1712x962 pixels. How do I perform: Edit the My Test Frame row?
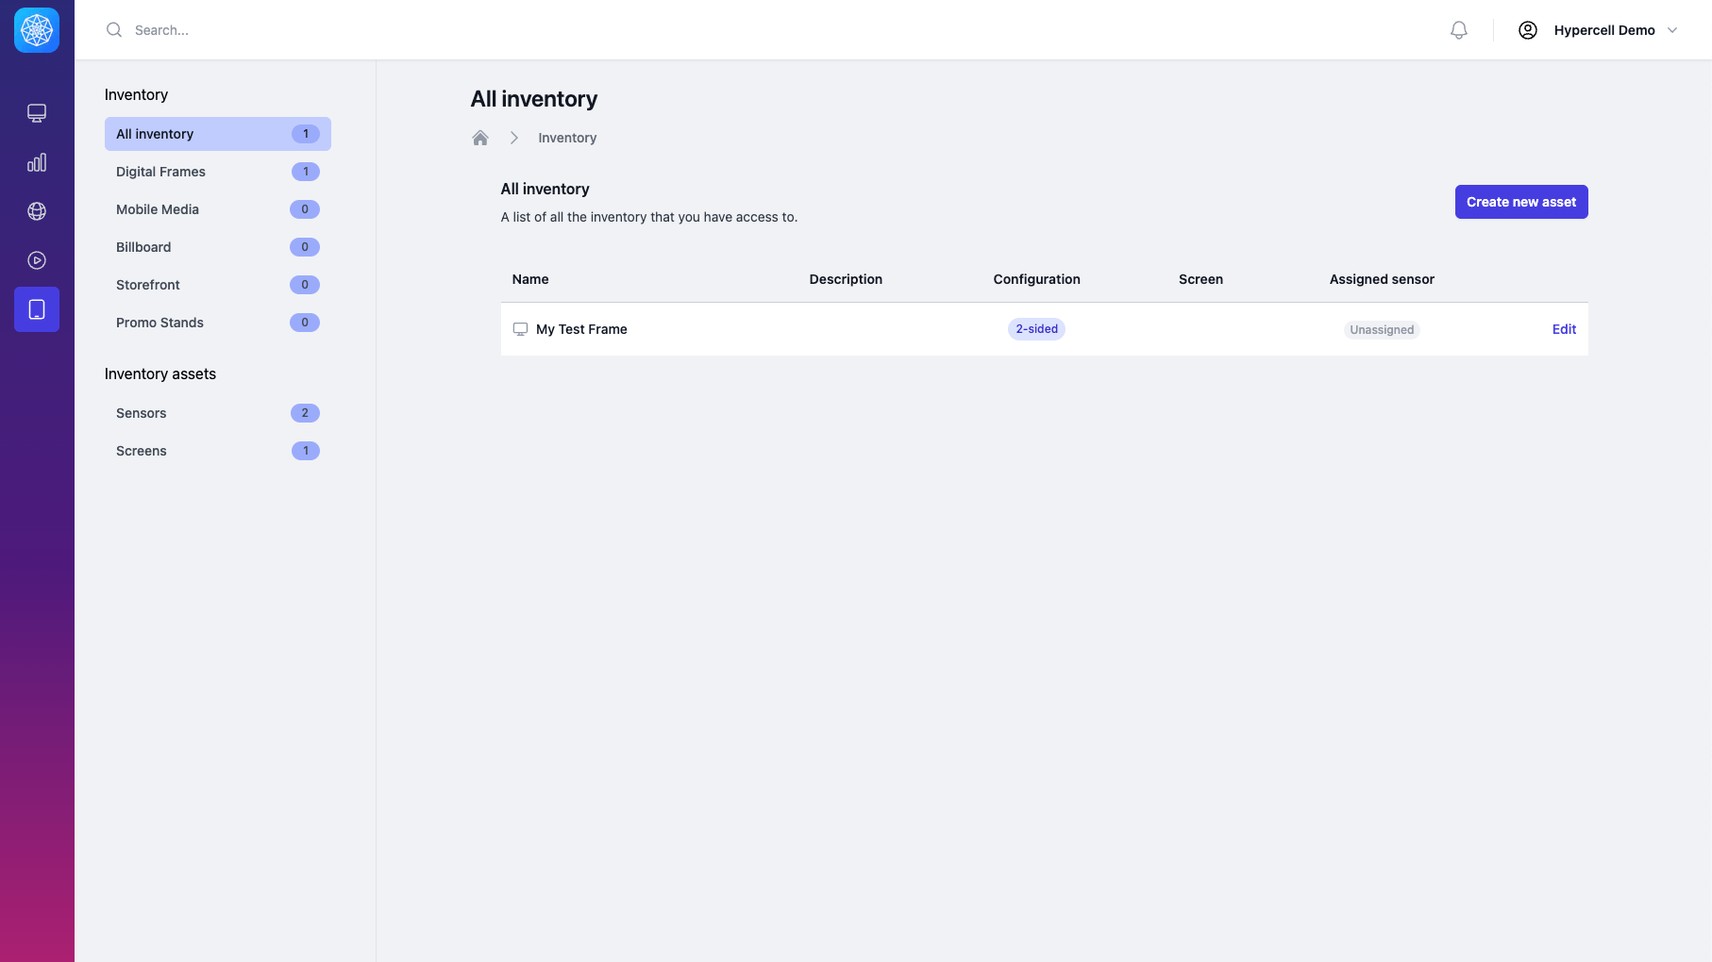click(1564, 329)
